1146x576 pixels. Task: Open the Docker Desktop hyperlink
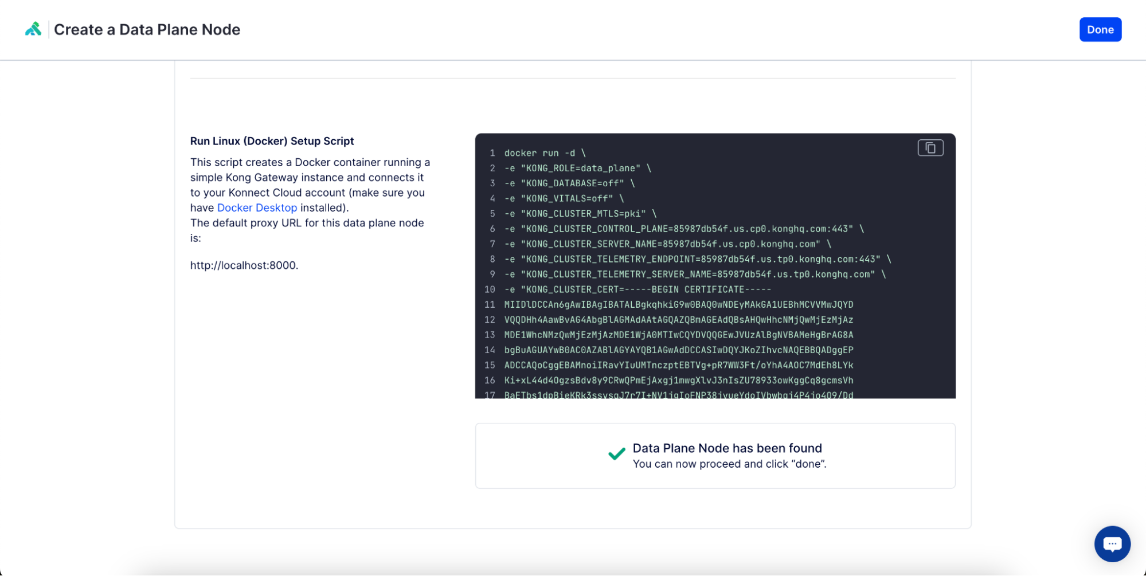point(257,207)
